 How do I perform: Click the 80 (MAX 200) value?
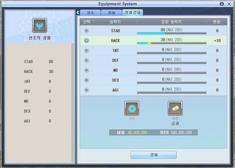(x=171, y=30)
